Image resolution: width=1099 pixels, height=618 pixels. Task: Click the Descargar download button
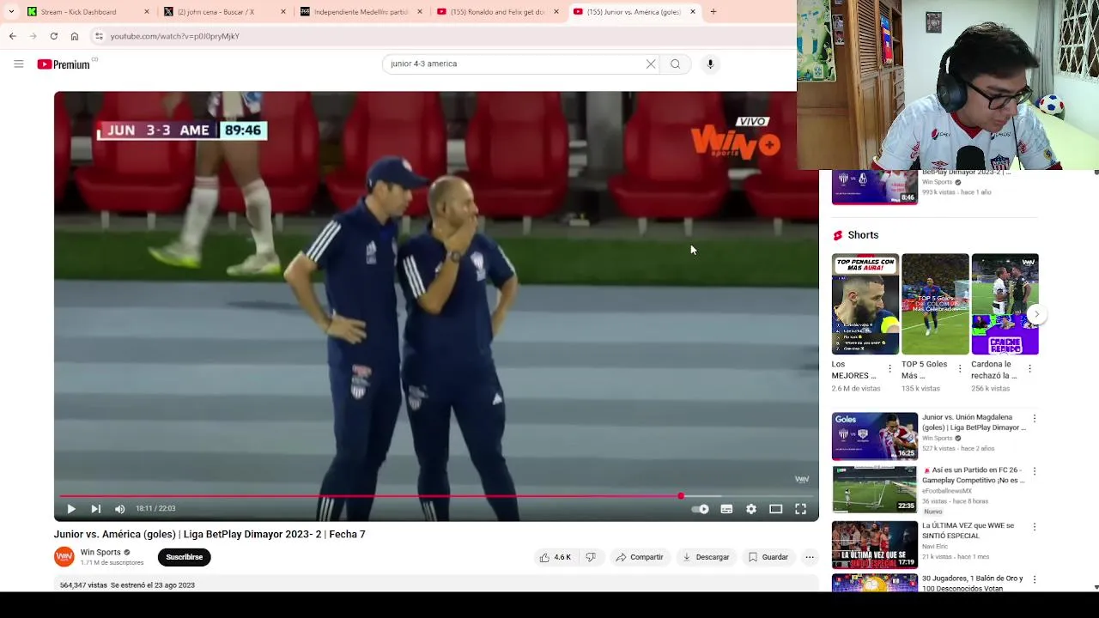click(706, 557)
